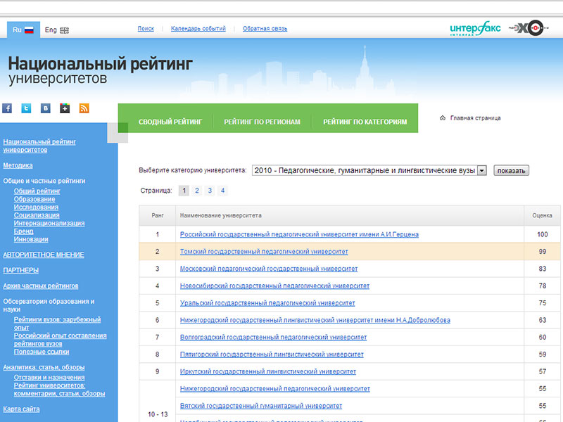563x422 pixels.
Task: Open Нижегородский государственный педагогический университет link
Action: [274, 389]
